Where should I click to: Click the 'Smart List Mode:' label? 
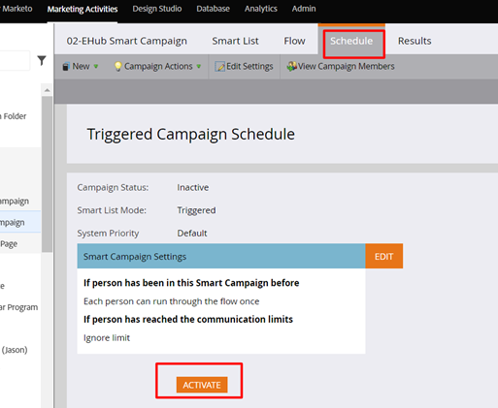click(112, 210)
